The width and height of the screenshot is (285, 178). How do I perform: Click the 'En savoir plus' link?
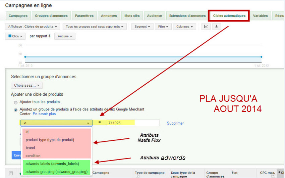point(44,114)
